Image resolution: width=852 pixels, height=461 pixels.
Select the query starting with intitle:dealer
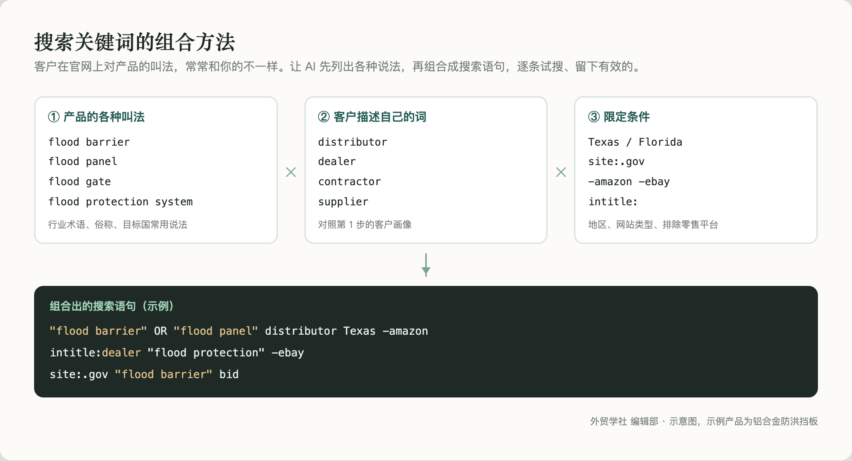(177, 353)
